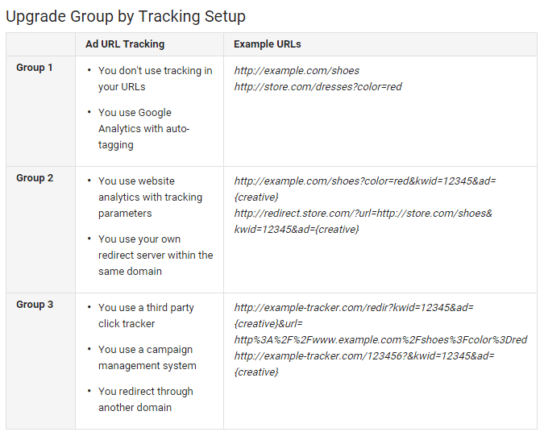The height and width of the screenshot is (432, 544).
Task: Click the example-tracker.com/123456 example URL
Action: click(364, 363)
